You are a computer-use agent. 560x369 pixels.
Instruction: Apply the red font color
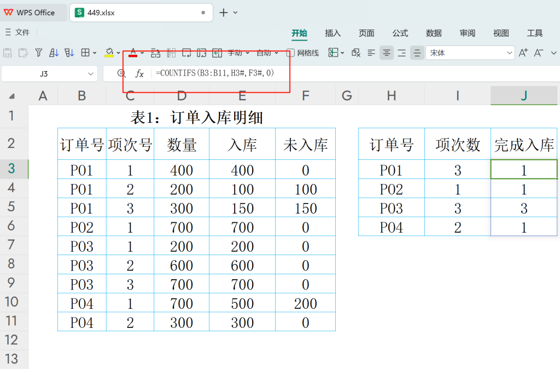[x=133, y=53]
